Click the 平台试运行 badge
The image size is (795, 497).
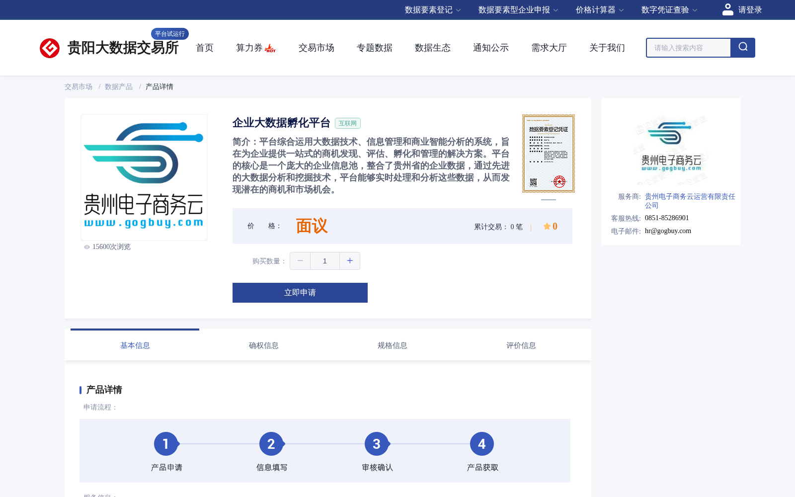tap(170, 34)
